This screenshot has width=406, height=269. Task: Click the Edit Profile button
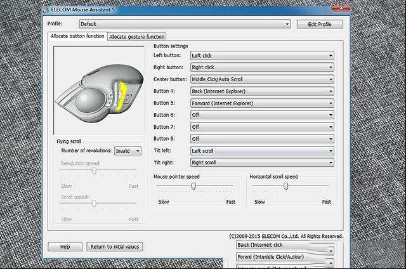coord(320,24)
